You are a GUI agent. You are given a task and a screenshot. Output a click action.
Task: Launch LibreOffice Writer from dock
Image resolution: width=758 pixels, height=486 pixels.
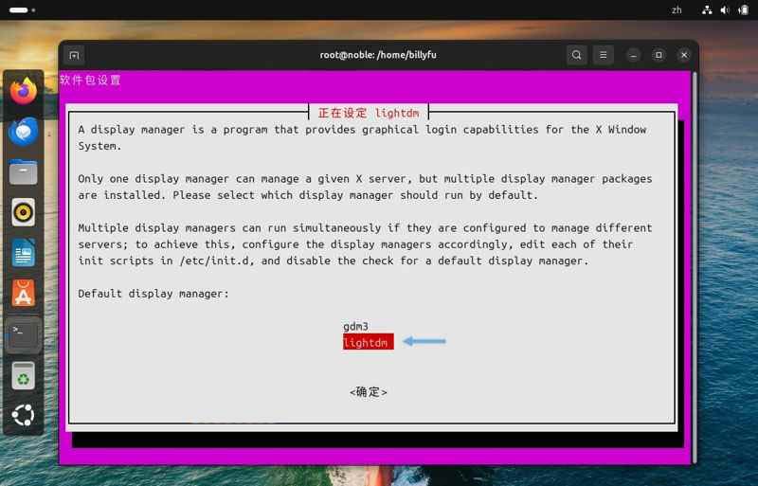24,253
